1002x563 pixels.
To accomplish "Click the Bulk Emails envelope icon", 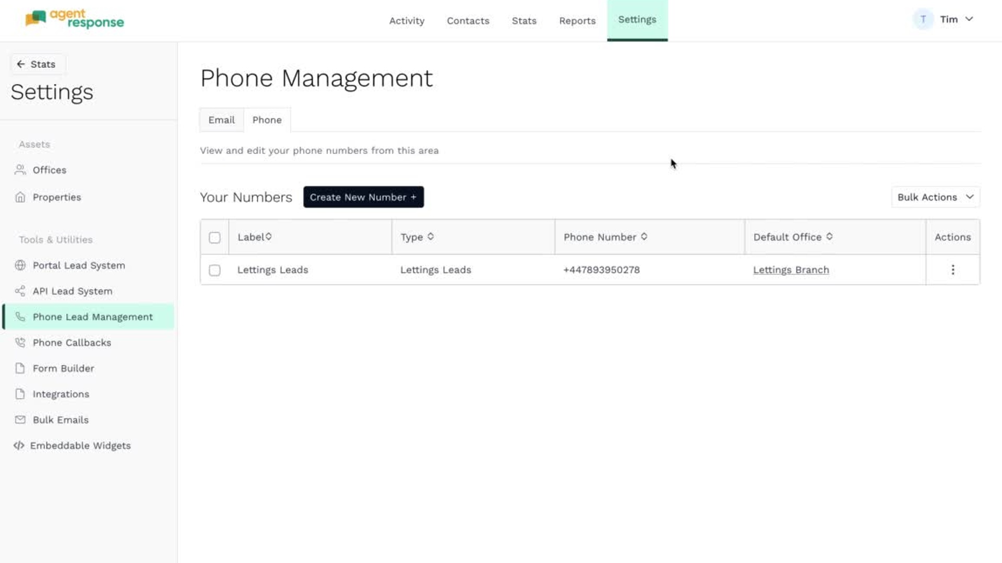I will (20, 420).
